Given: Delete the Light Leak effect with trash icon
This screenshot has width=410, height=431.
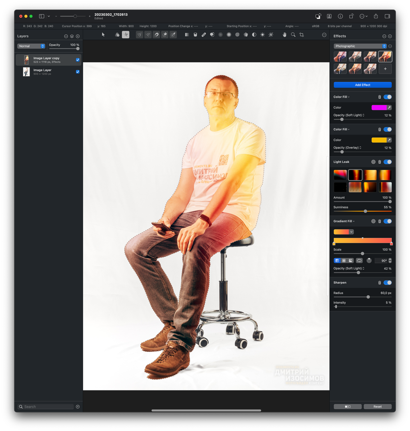Looking at the screenshot, I should (379, 162).
